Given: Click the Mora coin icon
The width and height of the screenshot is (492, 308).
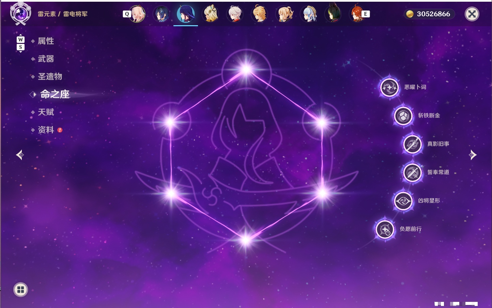Looking at the screenshot, I should click(410, 14).
